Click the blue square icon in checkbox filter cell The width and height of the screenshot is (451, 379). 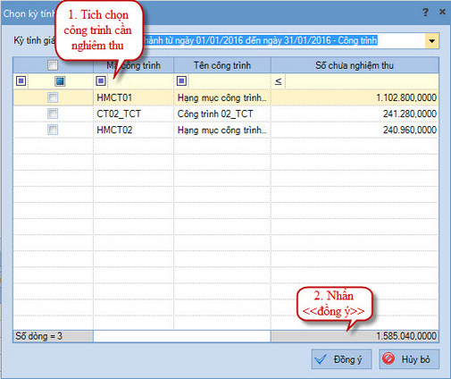click(x=60, y=81)
